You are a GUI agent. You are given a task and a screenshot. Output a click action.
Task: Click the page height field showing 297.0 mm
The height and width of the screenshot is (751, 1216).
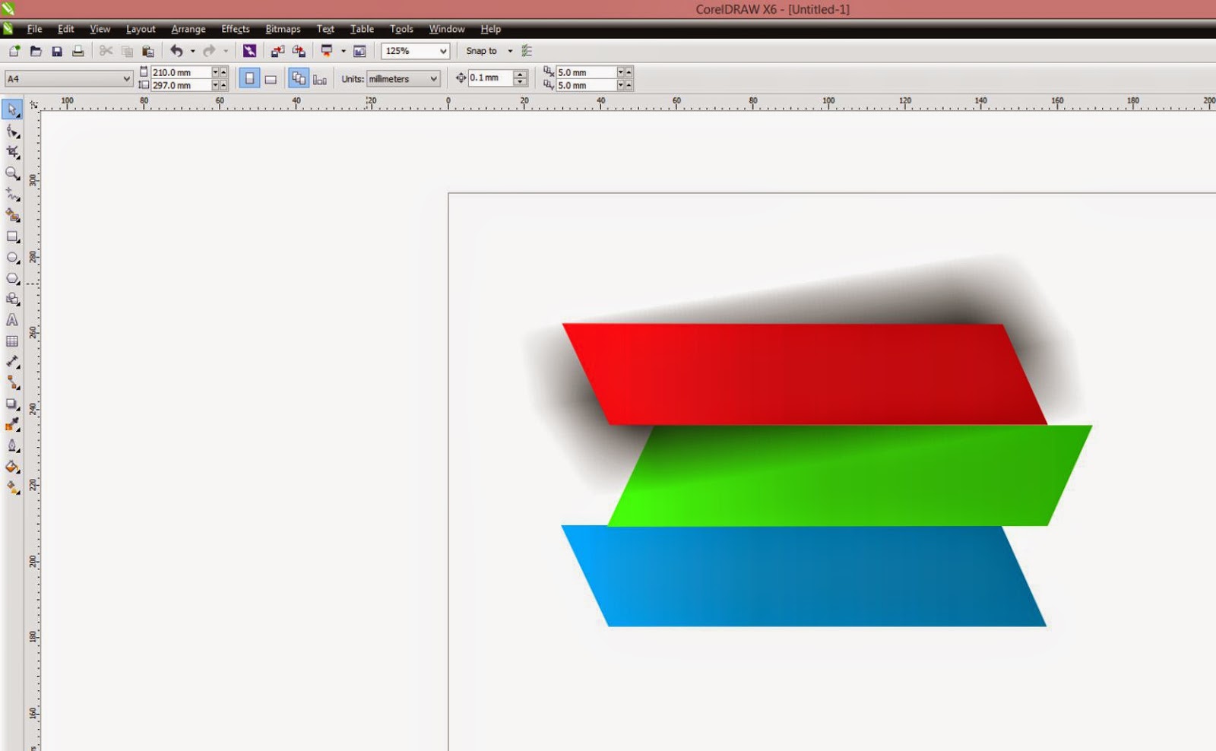tap(181, 85)
